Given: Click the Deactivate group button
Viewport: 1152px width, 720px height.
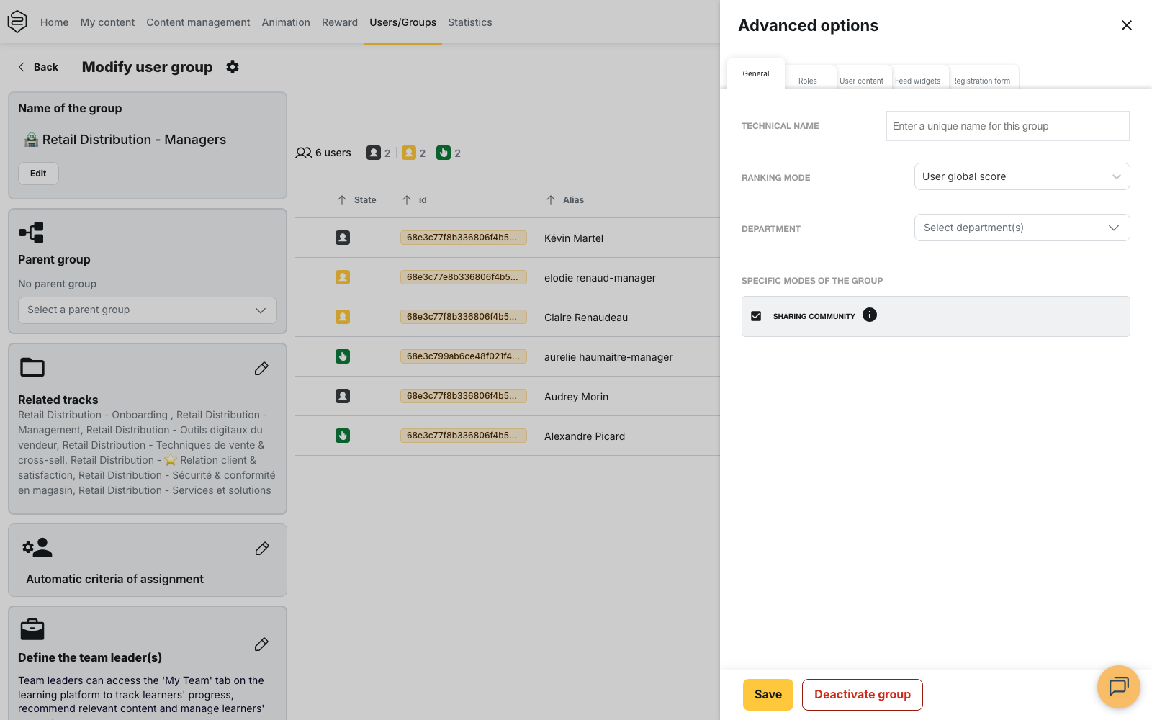Looking at the screenshot, I should [x=863, y=695].
